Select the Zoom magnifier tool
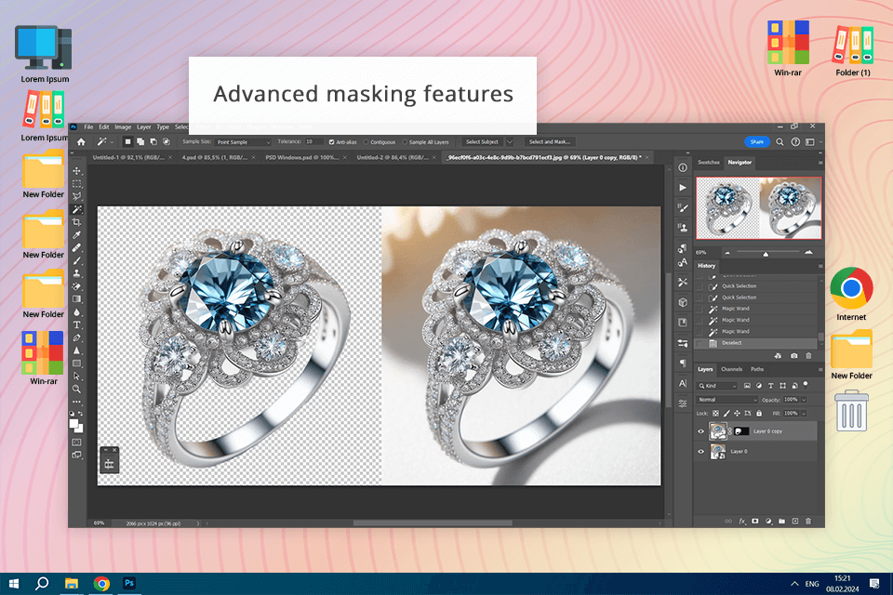This screenshot has height=595, width=893. 77,389
